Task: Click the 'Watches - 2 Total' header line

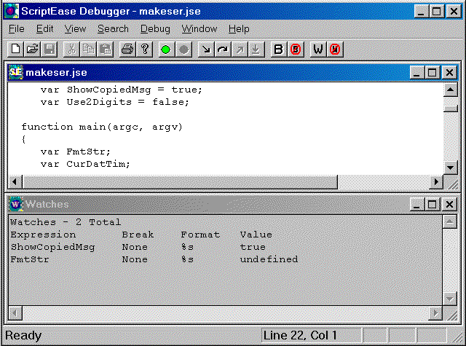Action: 66,222
